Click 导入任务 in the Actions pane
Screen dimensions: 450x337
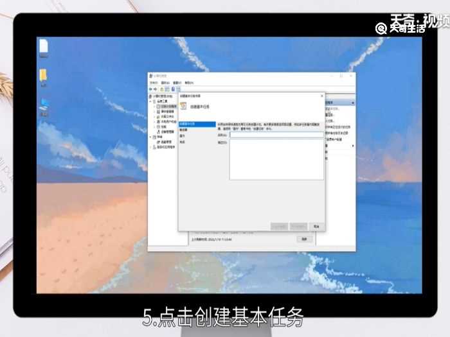[329, 121]
